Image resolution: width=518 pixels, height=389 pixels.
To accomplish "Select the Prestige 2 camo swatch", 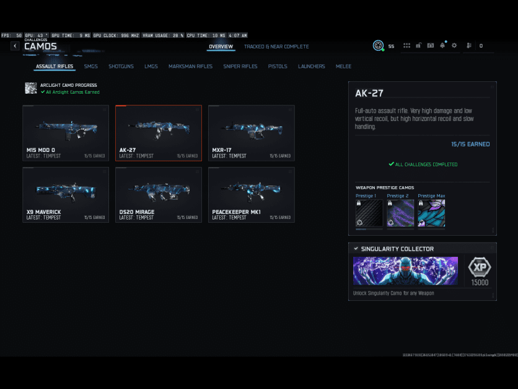I will (400, 213).
